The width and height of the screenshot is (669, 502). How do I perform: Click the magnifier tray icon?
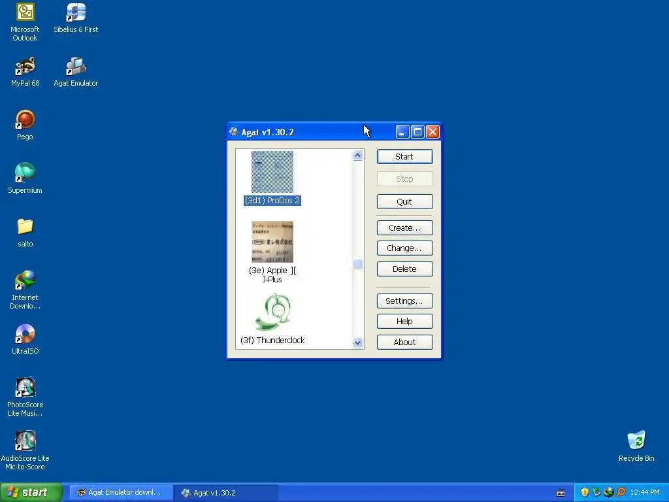point(621,492)
